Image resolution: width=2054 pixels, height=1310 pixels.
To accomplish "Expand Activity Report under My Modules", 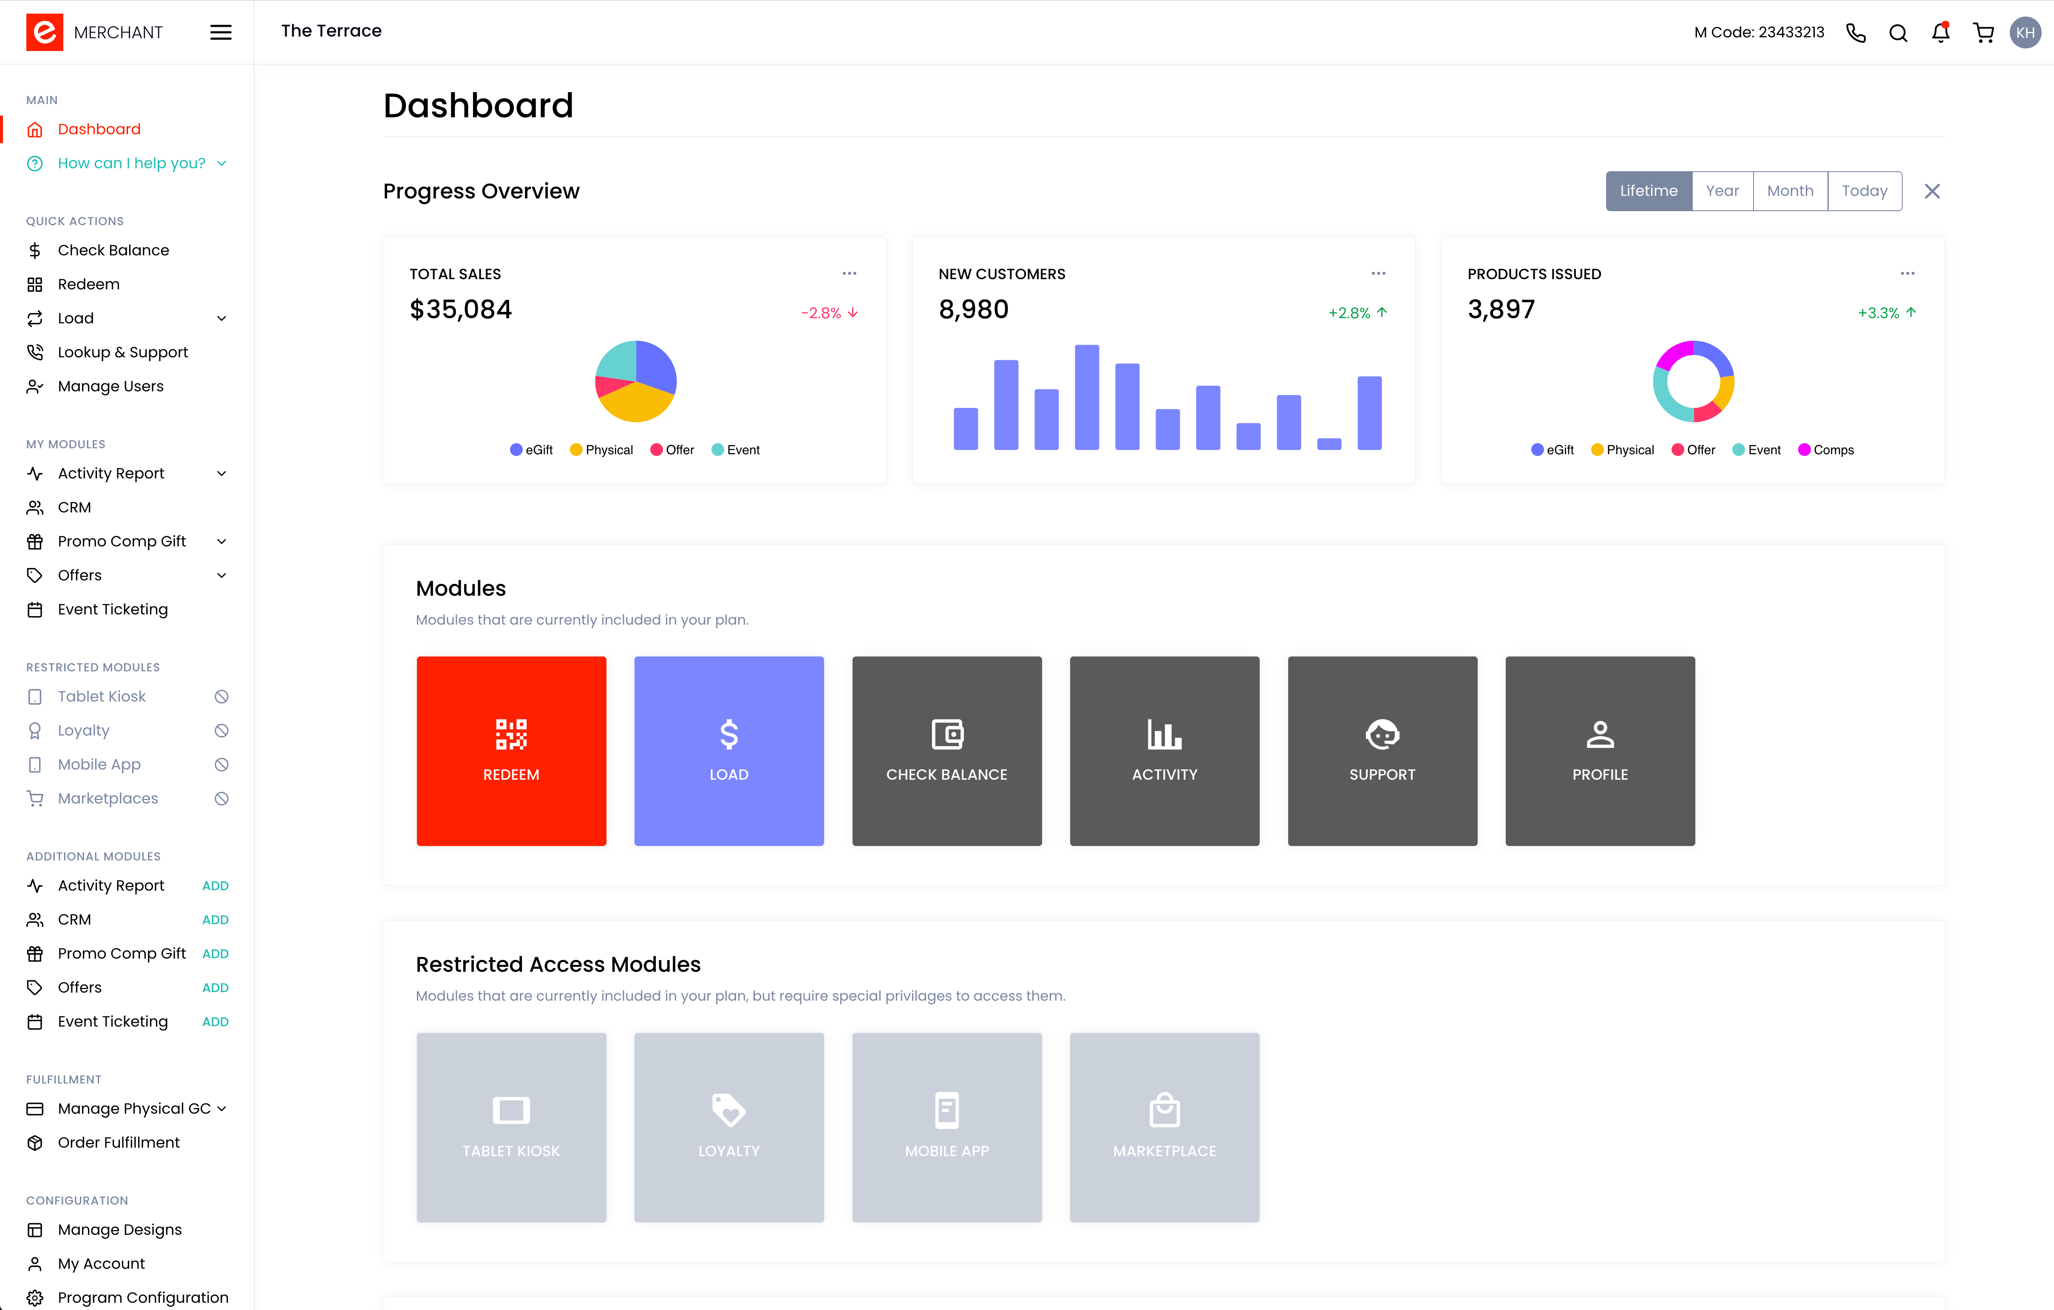I will [222, 473].
